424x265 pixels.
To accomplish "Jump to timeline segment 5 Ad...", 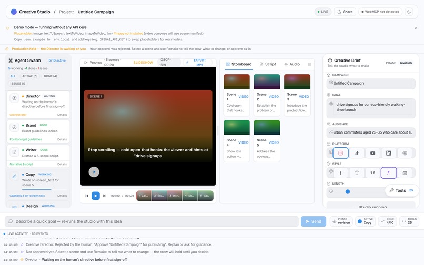I will pos(205,196).
